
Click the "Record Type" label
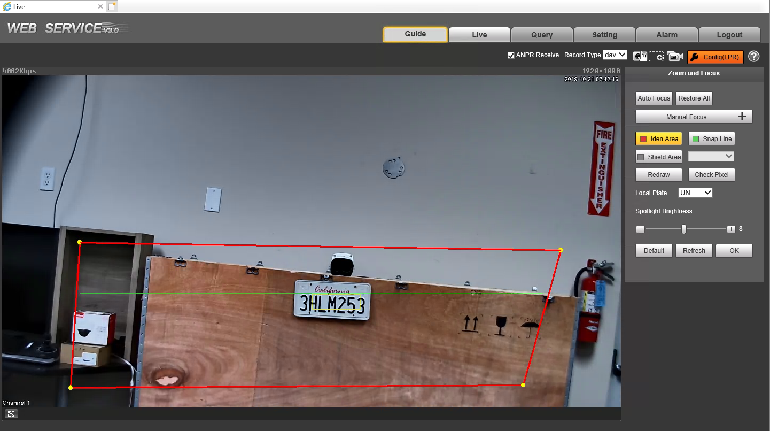[x=582, y=55]
